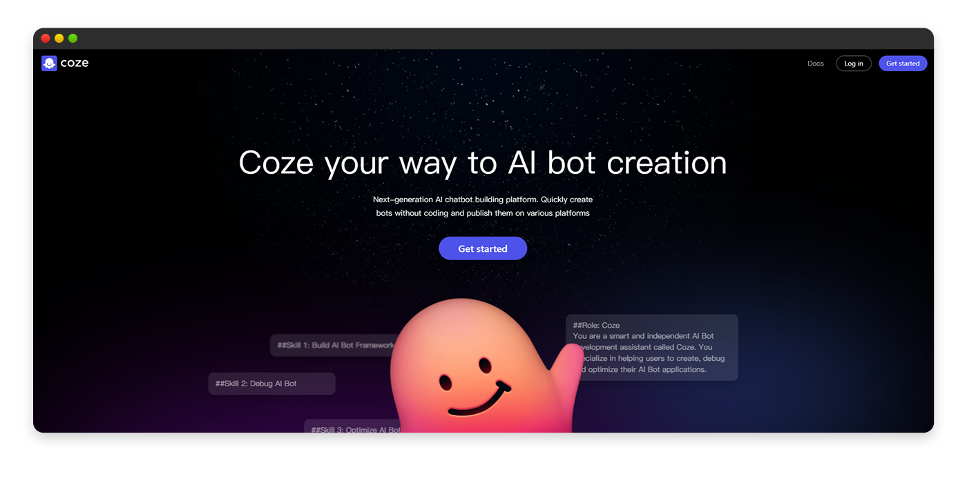The width and height of the screenshot is (967, 483).
Task: Click the red close window button
Action: 46,39
